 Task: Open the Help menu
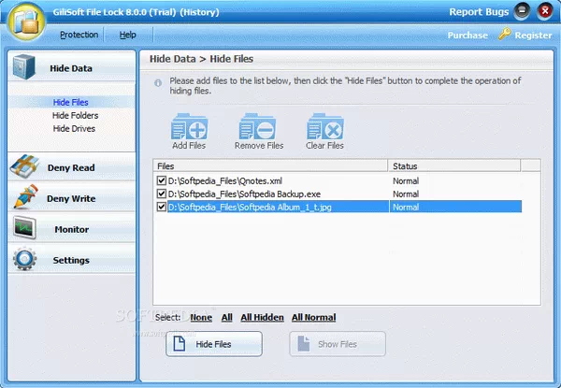[x=127, y=35]
